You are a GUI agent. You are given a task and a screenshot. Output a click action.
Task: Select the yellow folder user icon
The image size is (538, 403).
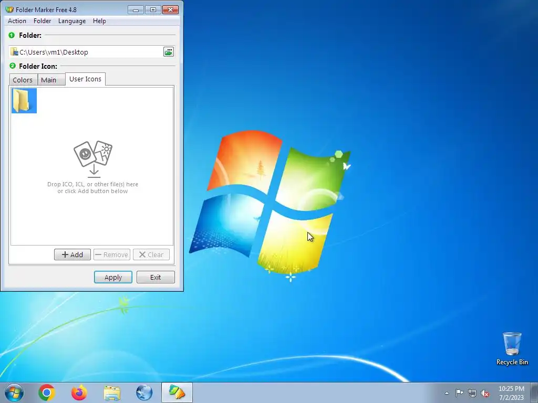(x=24, y=100)
